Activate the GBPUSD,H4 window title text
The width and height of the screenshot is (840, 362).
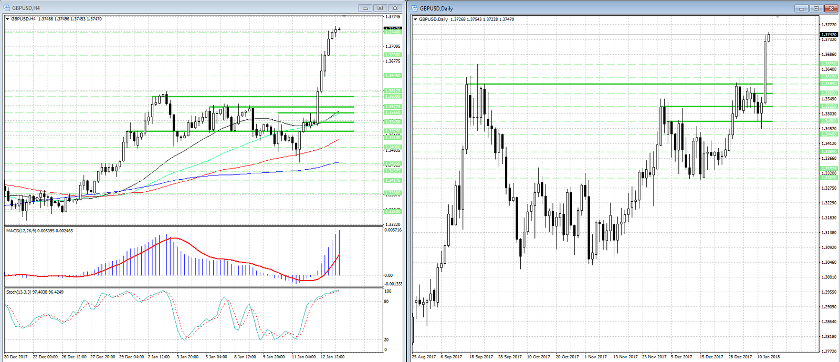pyautogui.click(x=26, y=8)
